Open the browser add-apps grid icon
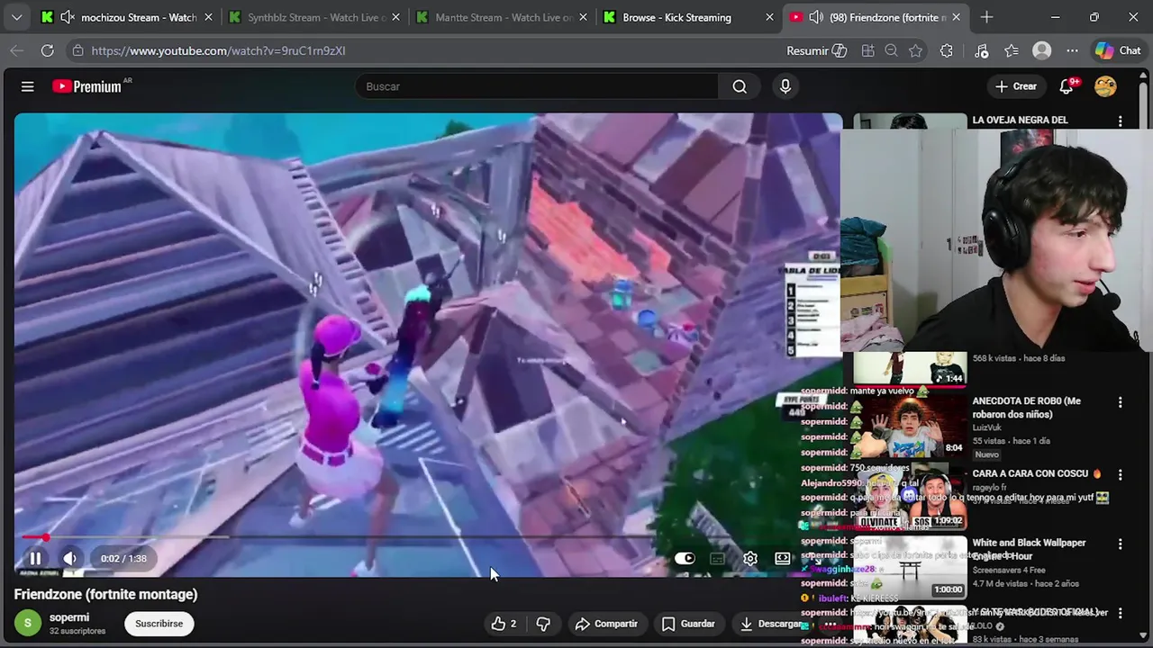1153x648 pixels. click(867, 50)
